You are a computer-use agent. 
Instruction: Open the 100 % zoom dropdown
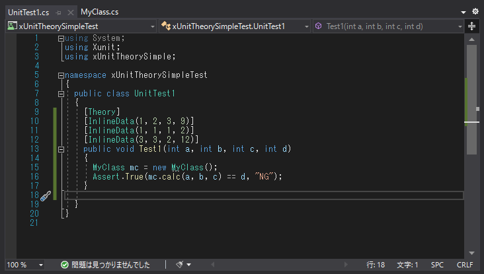point(41,265)
